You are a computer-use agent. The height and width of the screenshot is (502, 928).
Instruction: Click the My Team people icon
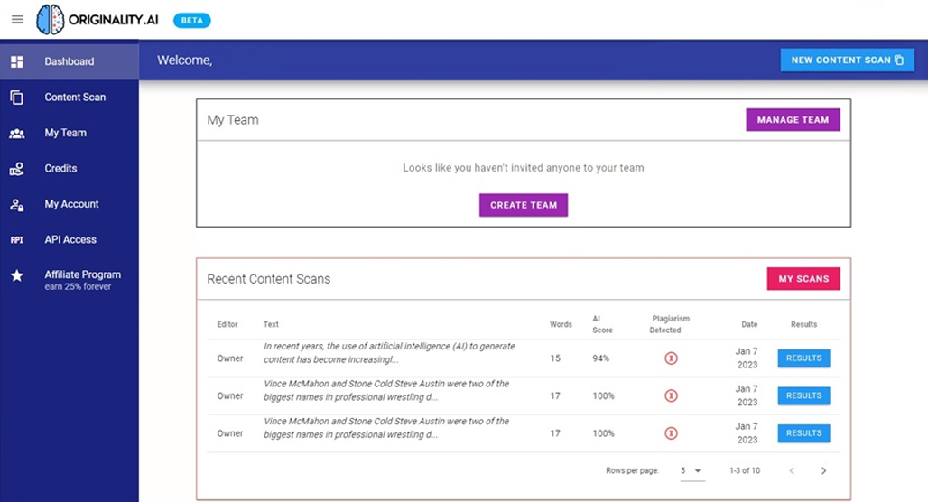click(17, 134)
